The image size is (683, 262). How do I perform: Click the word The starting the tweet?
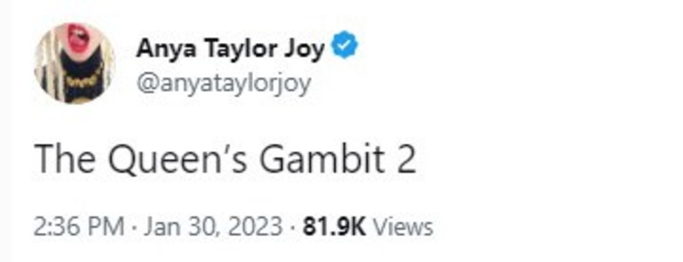click(x=67, y=160)
